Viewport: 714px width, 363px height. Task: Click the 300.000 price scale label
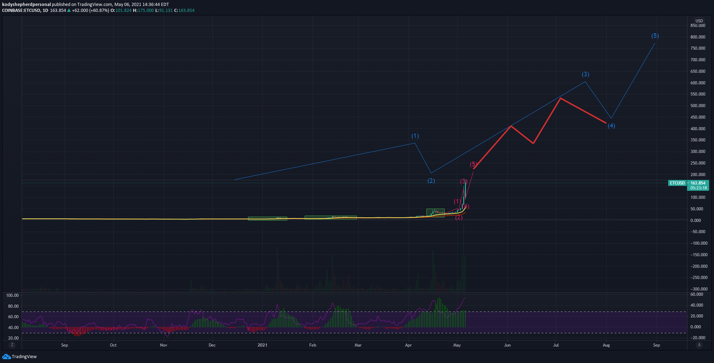[x=698, y=151]
